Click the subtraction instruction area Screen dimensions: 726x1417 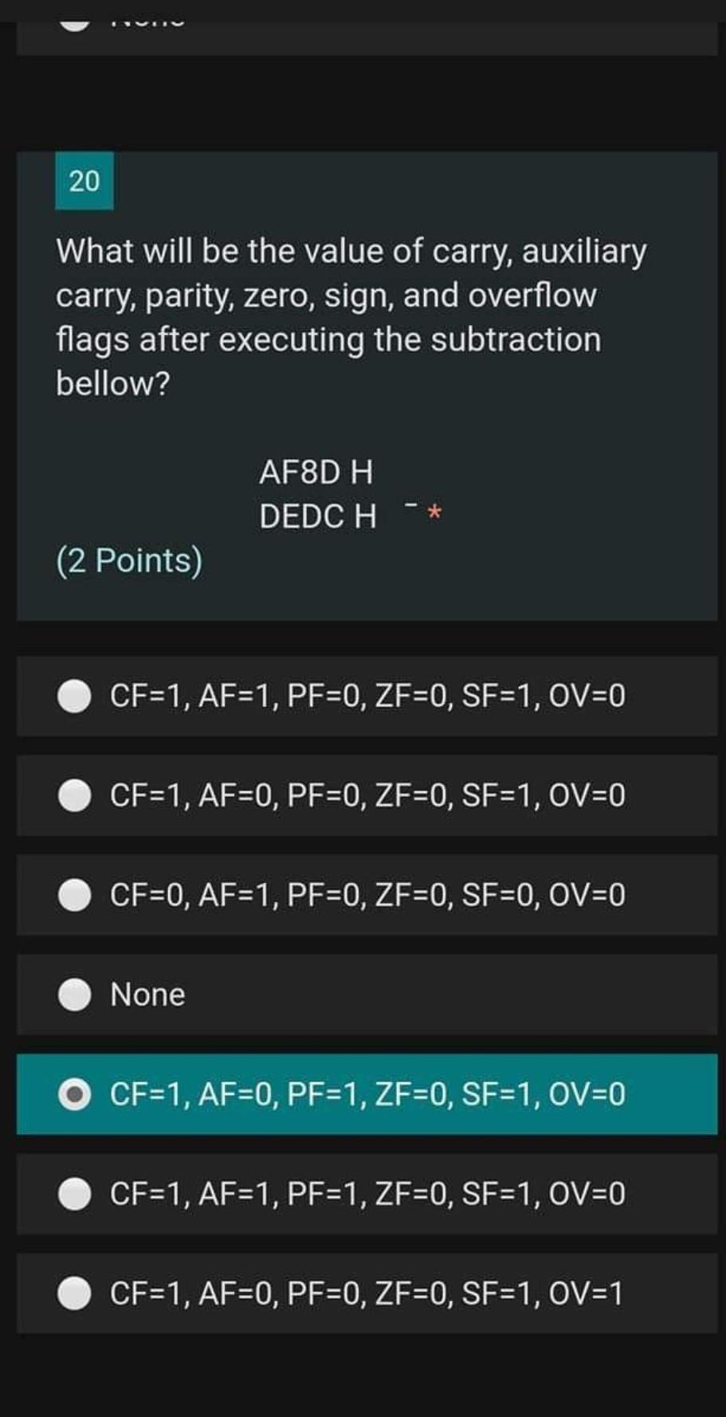[x=318, y=494]
